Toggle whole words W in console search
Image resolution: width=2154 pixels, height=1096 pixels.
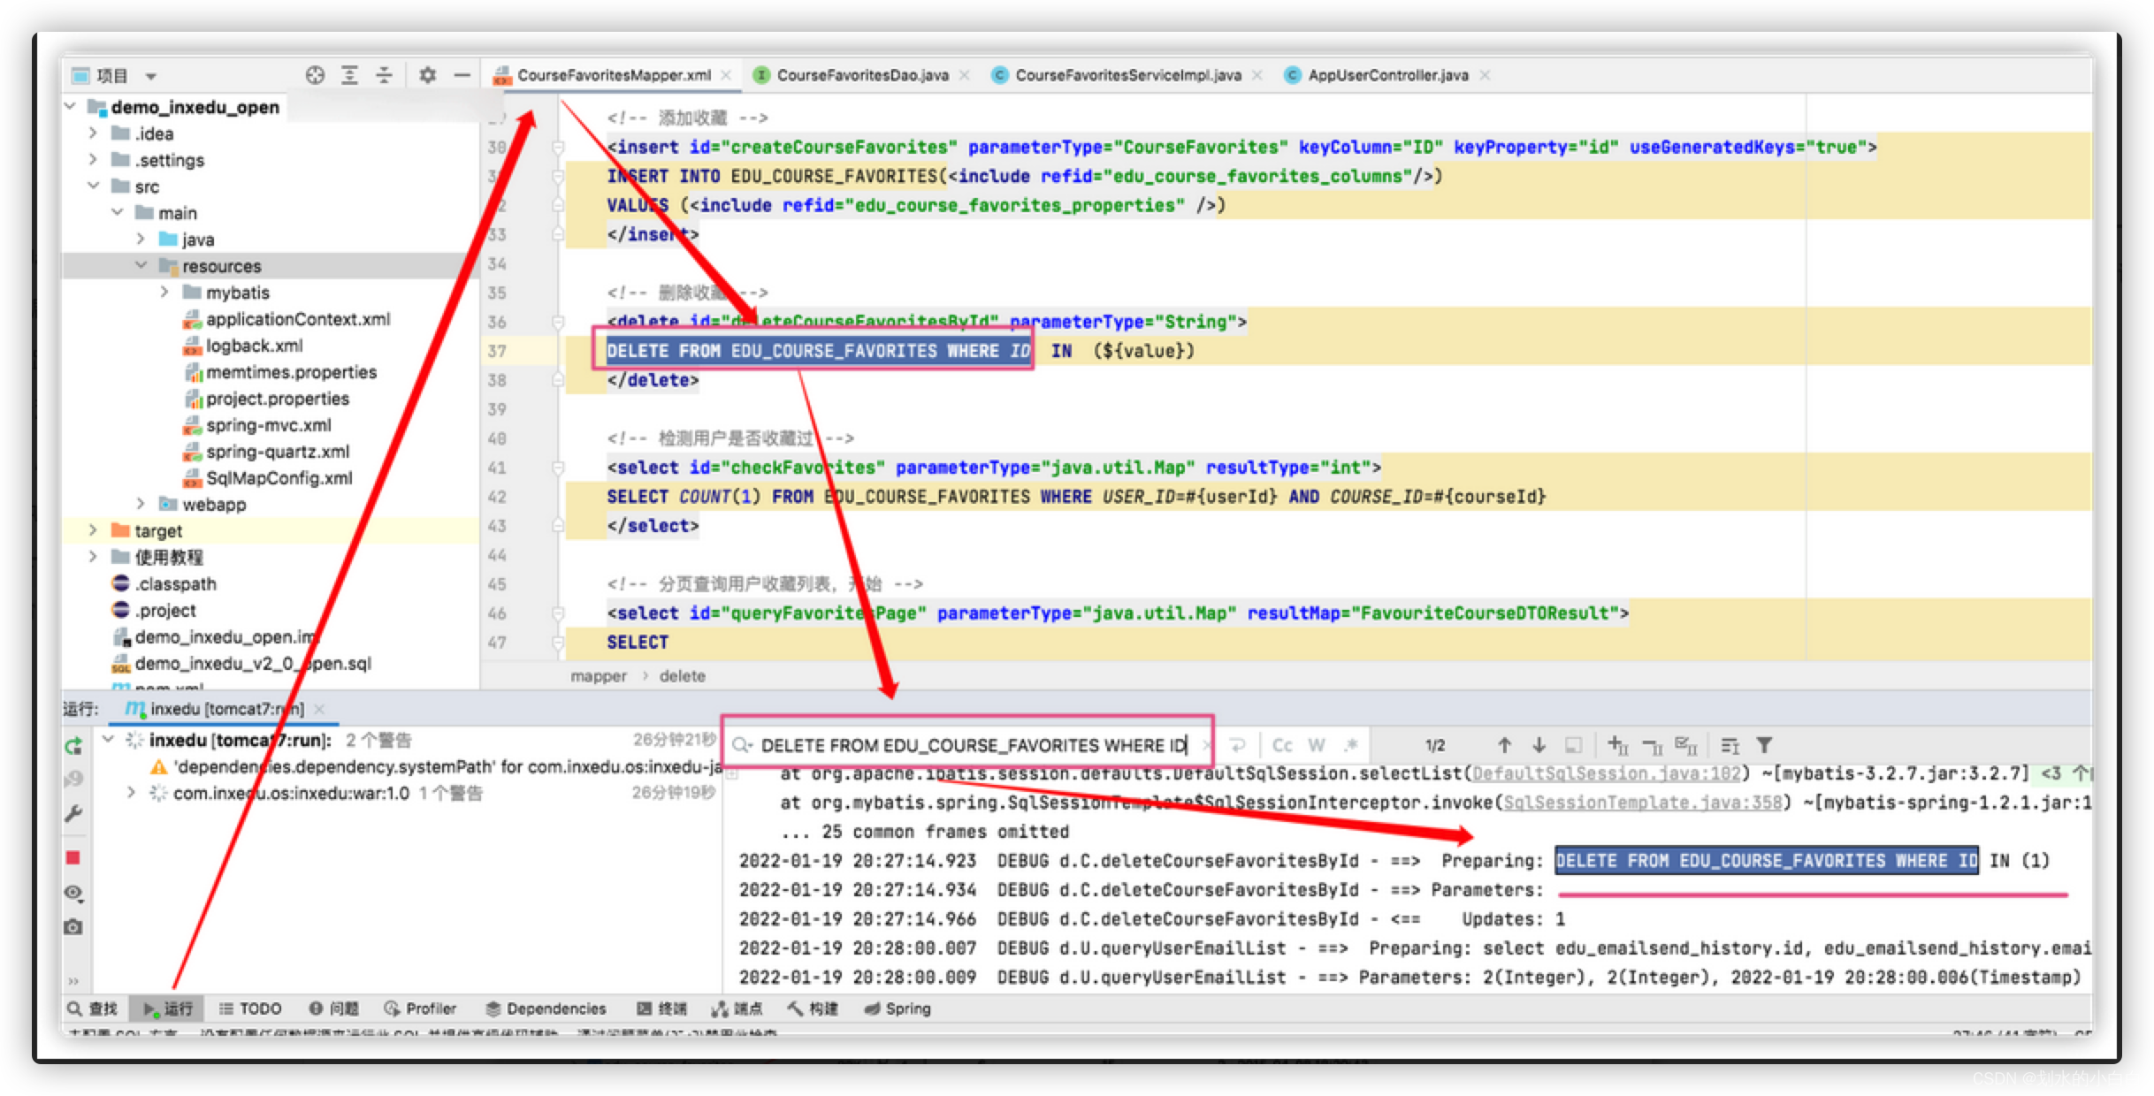pos(1317,745)
